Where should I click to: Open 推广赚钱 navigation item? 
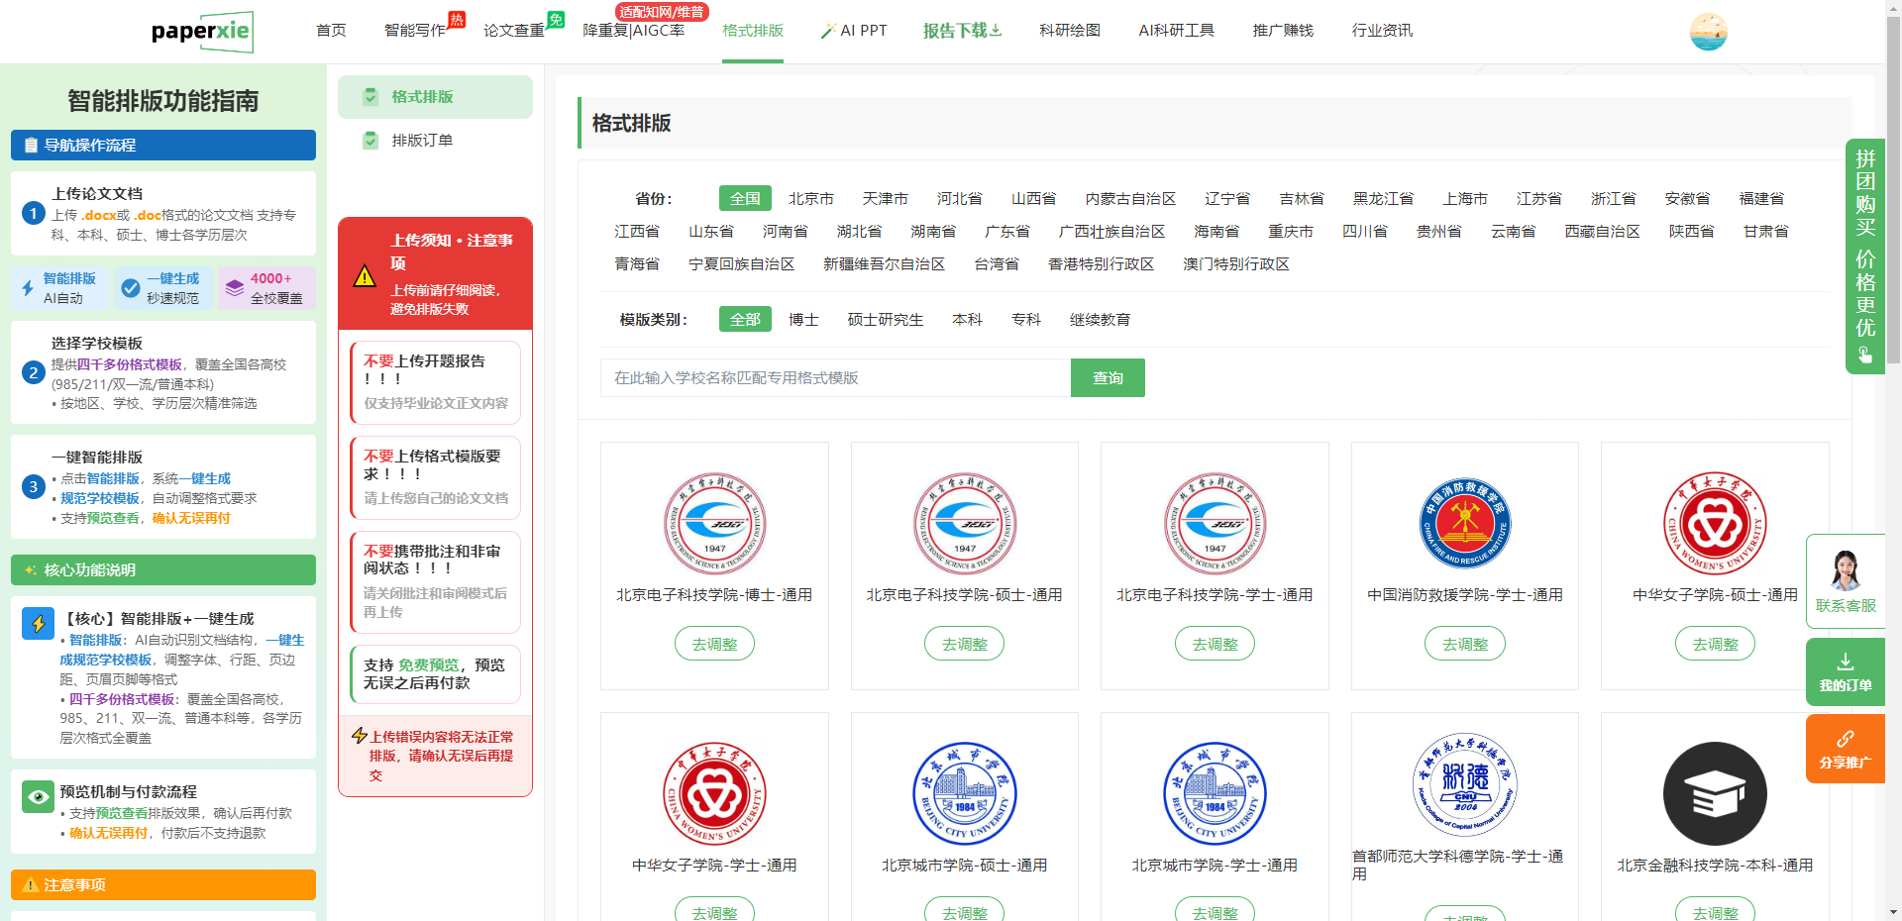pyautogui.click(x=1282, y=31)
